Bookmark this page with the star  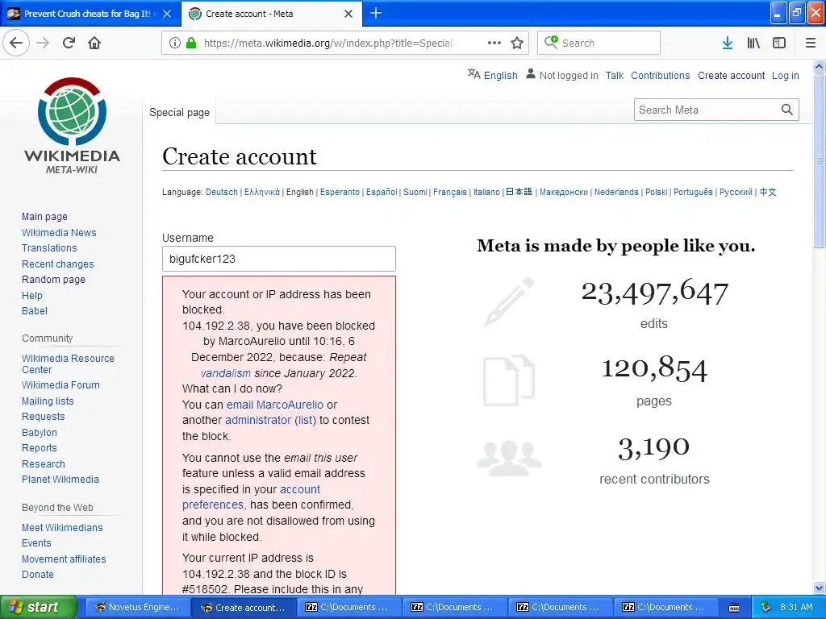pyautogui.click(x=517, y=43)
